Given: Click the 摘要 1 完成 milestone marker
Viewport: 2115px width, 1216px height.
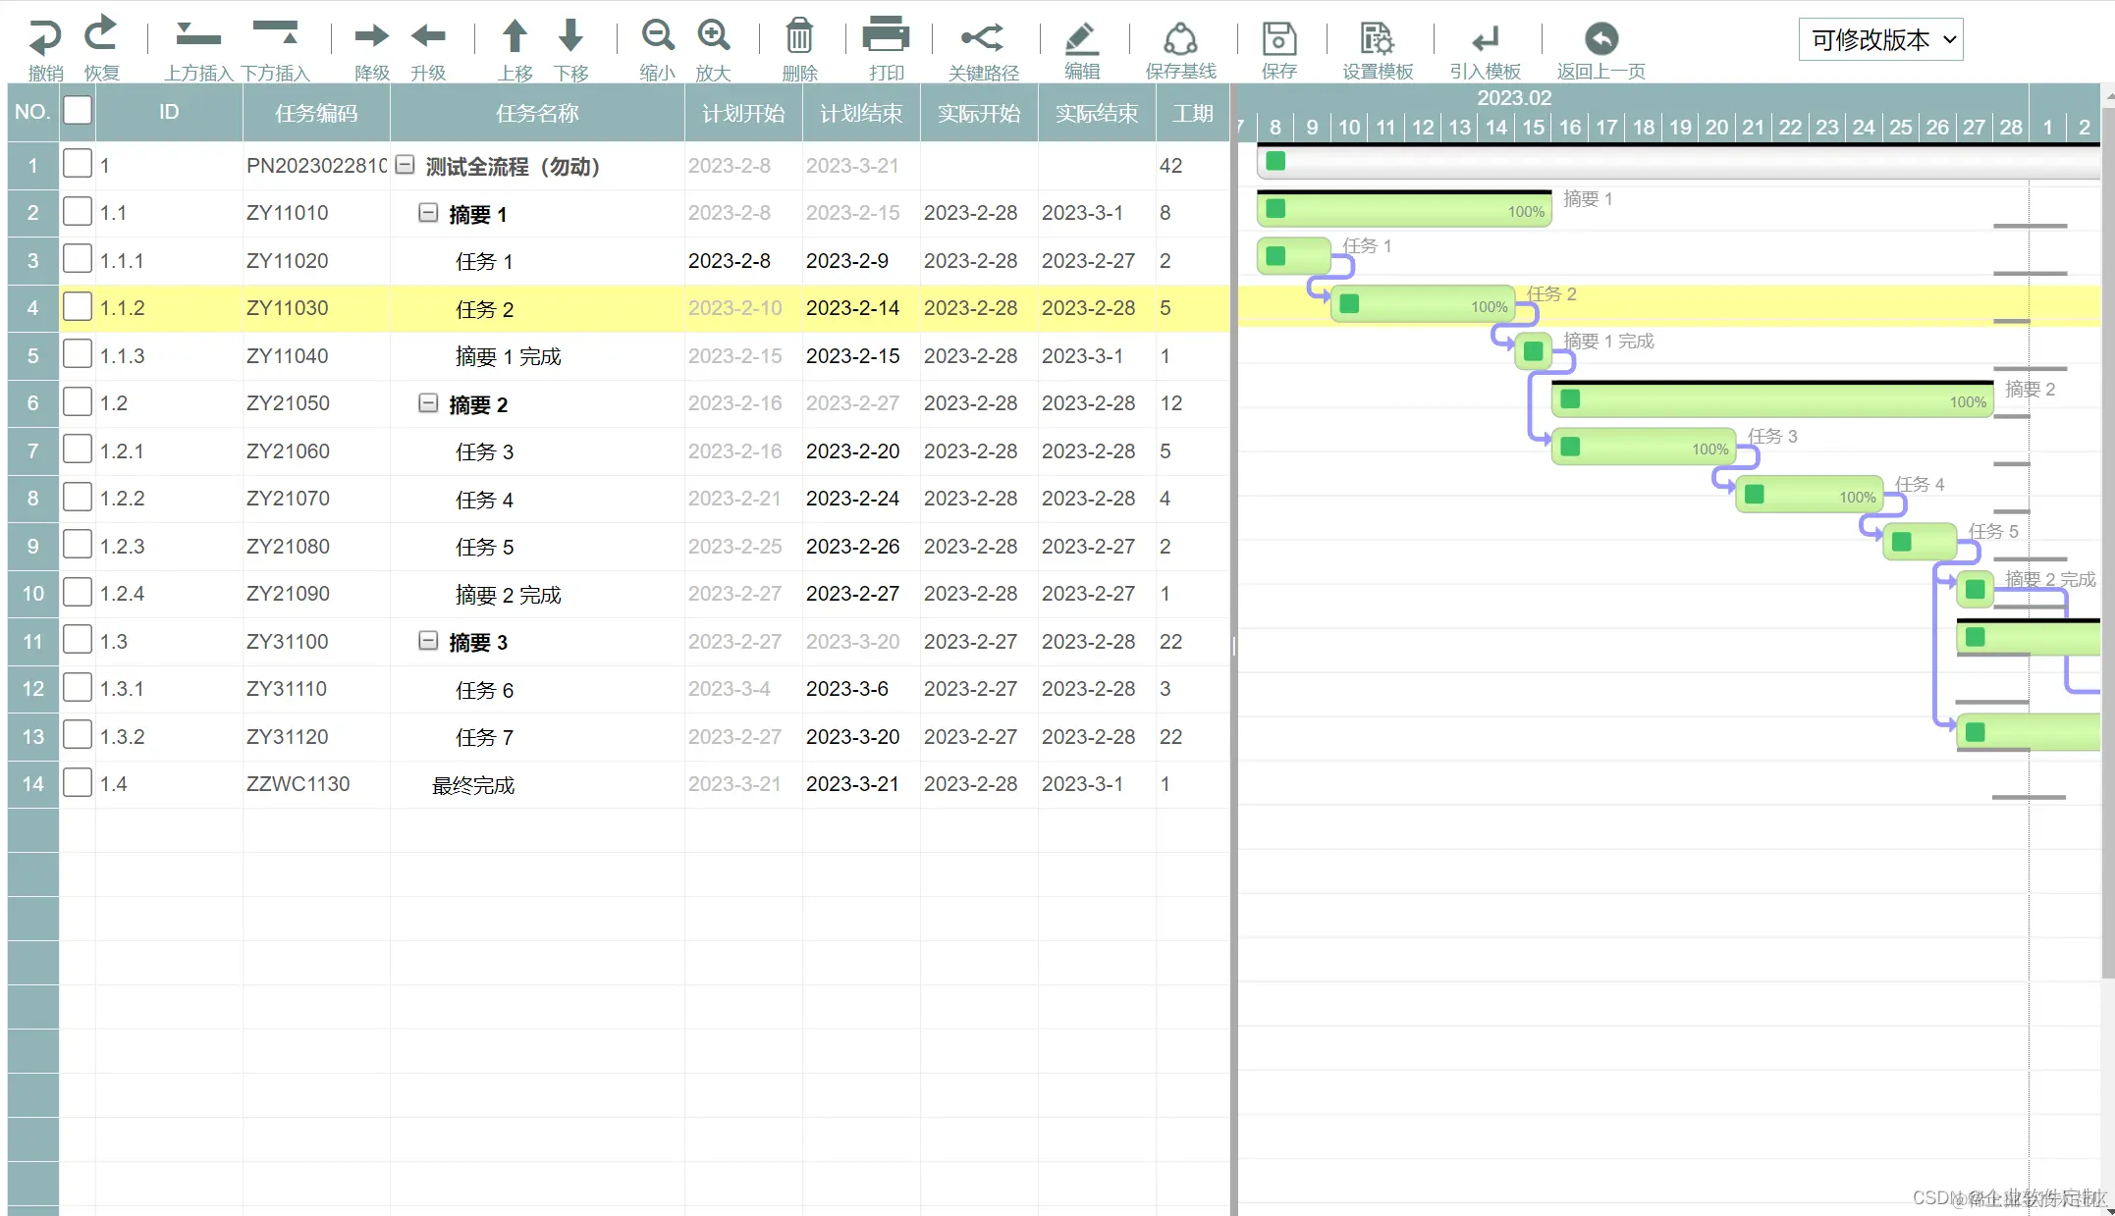Looking at the screenshot, I should coord(1533,350).
